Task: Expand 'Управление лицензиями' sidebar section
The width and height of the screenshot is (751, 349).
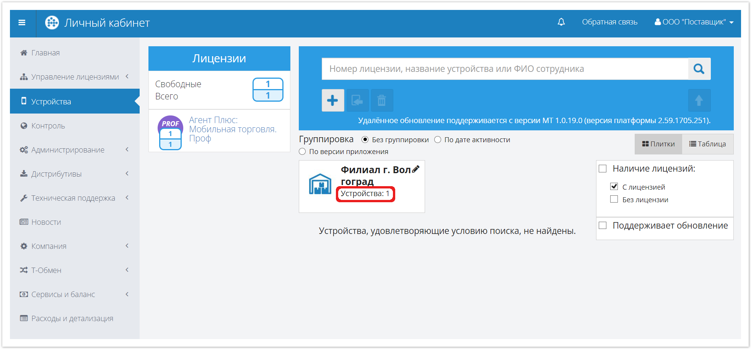Action: (75, 77)
